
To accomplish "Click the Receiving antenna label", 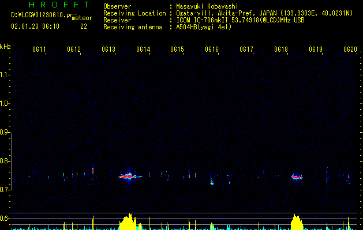I will [133, 27].
